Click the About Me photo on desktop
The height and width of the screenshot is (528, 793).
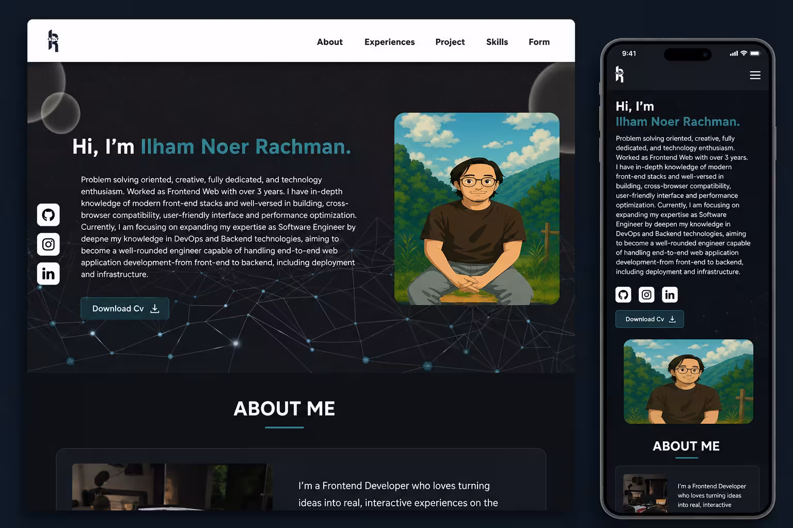172,487
